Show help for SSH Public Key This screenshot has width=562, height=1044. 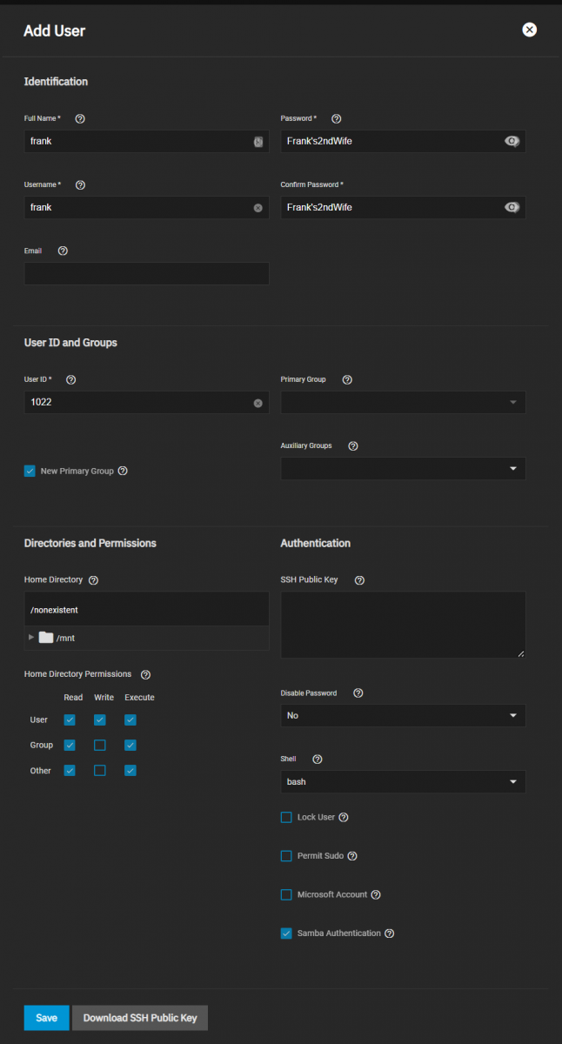359,580
